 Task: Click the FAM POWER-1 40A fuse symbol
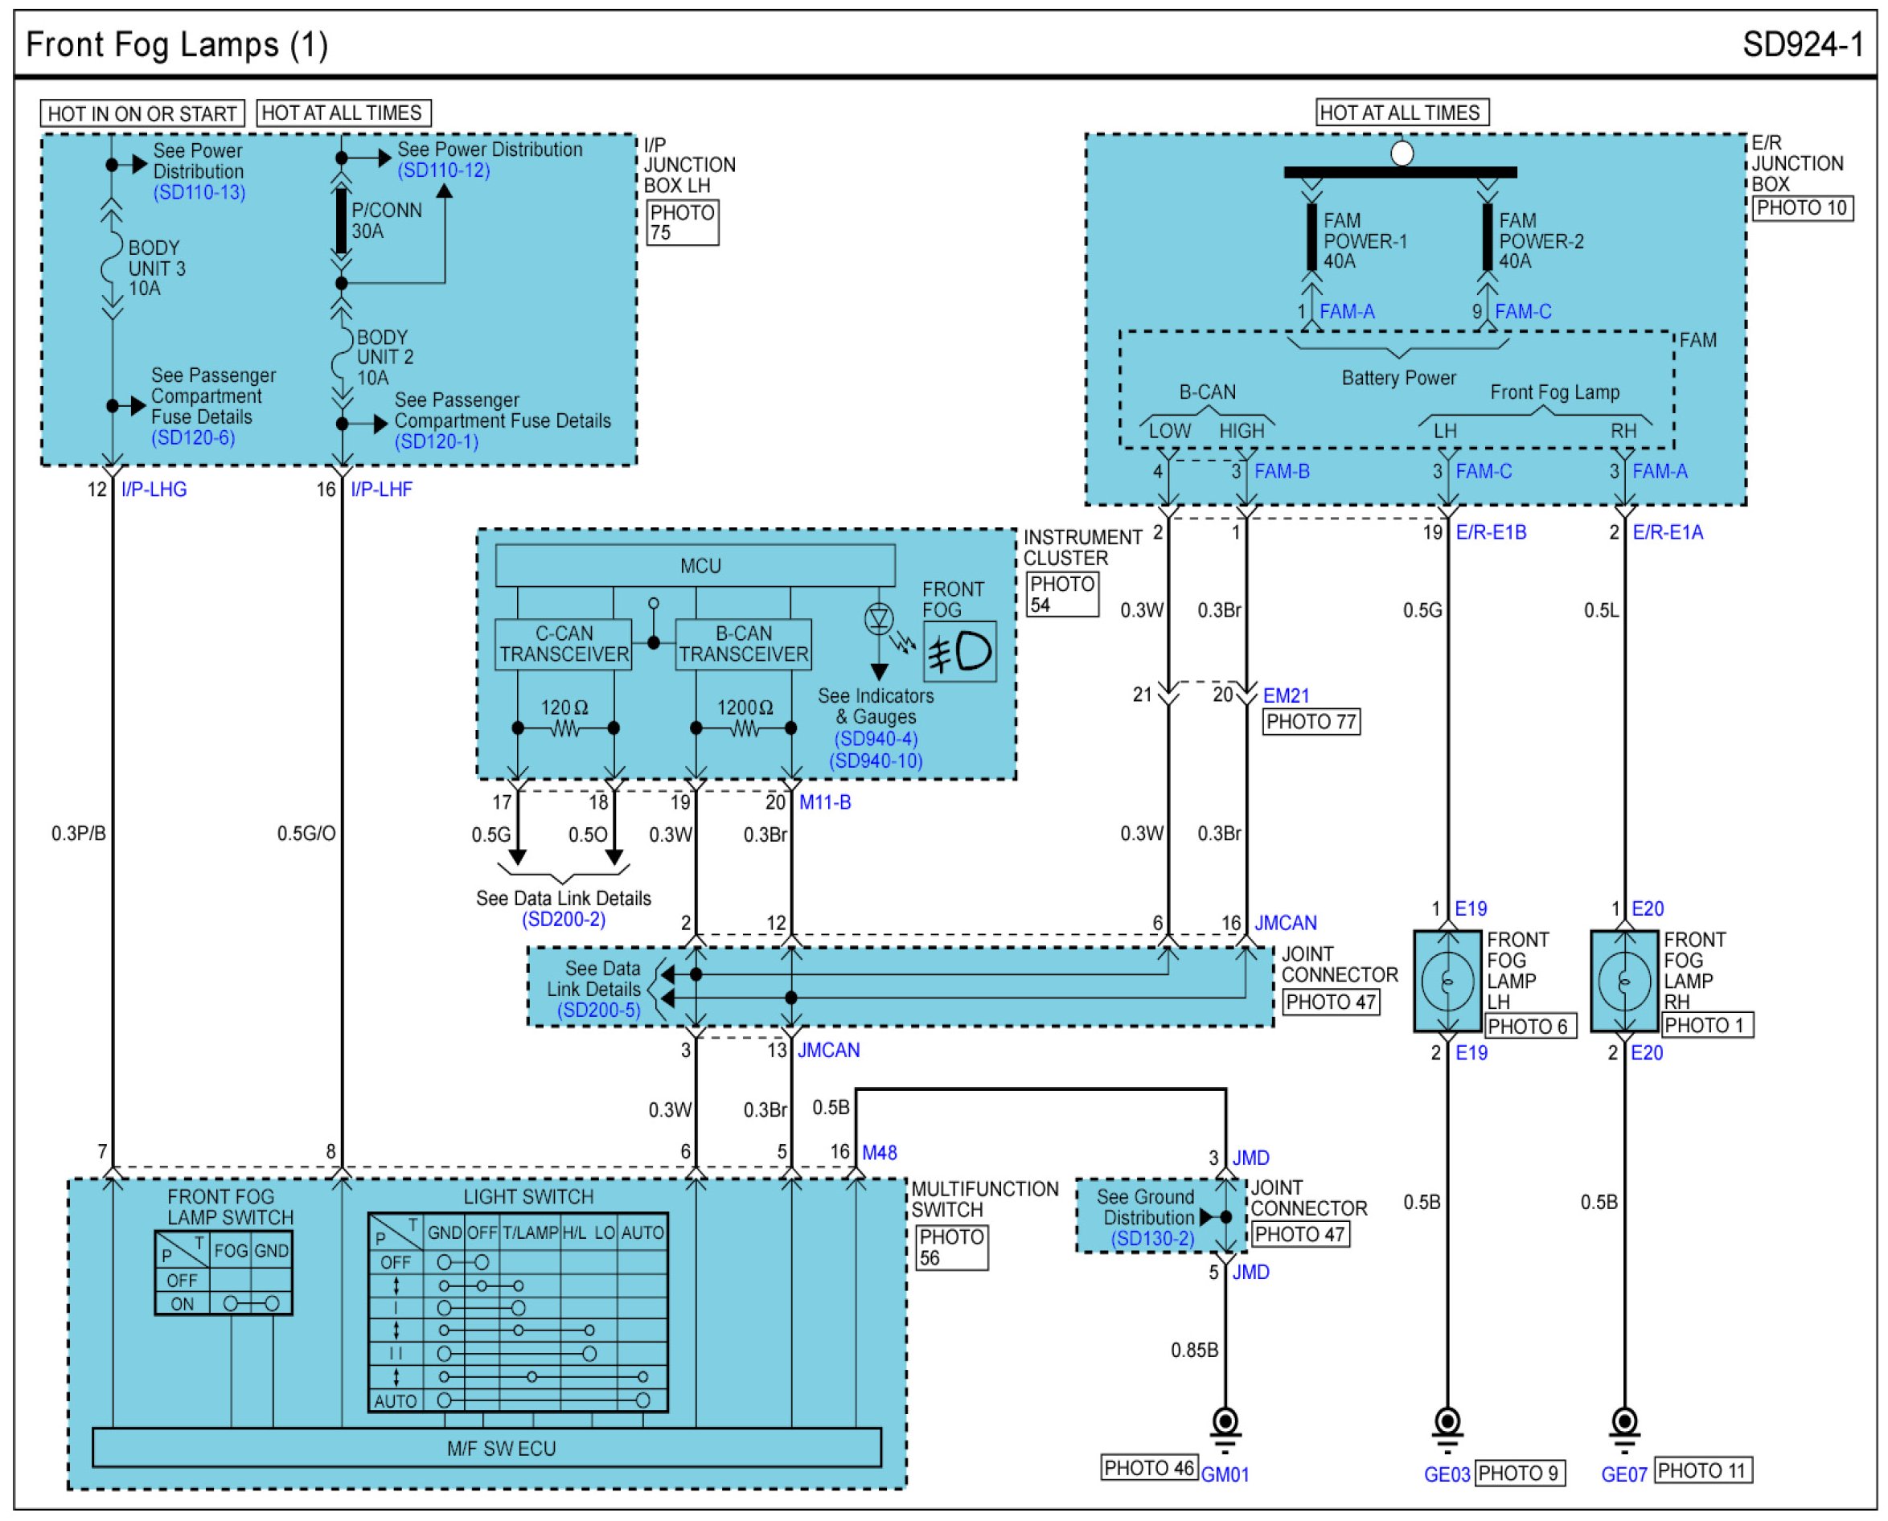pyautogui.click(x=1311, y=236)
